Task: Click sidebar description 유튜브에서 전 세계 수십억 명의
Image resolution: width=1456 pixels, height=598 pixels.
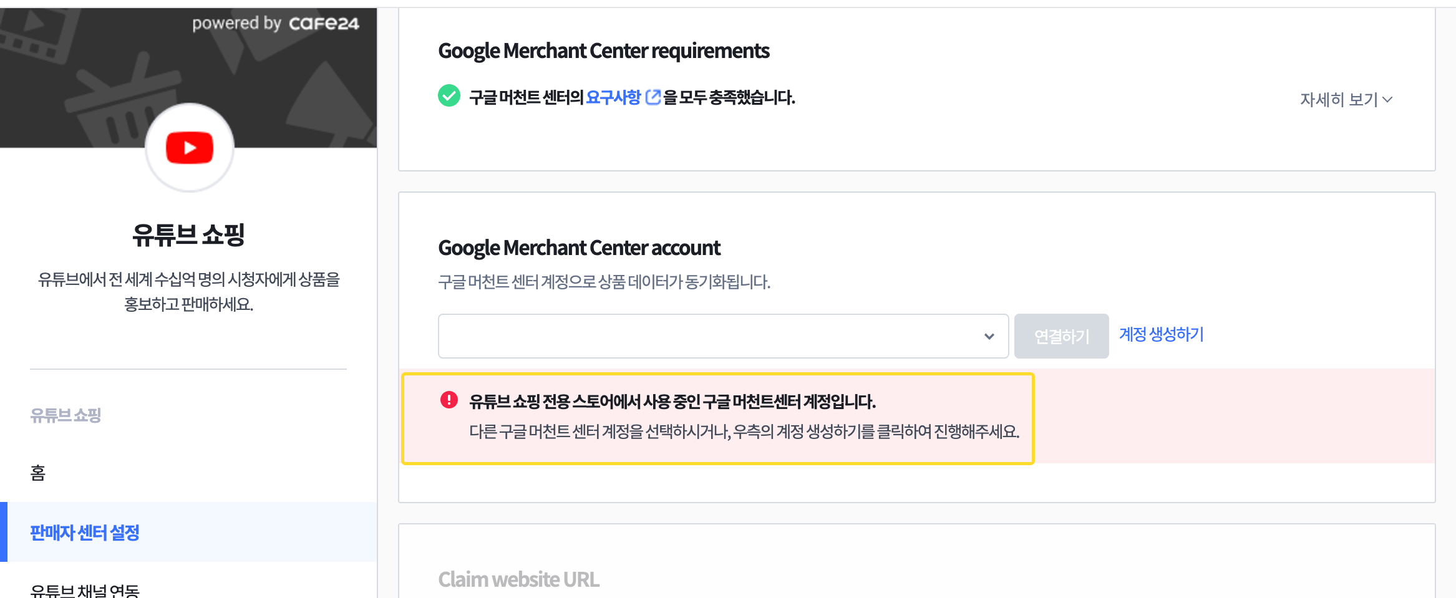Action: click(x=189, y=292)
